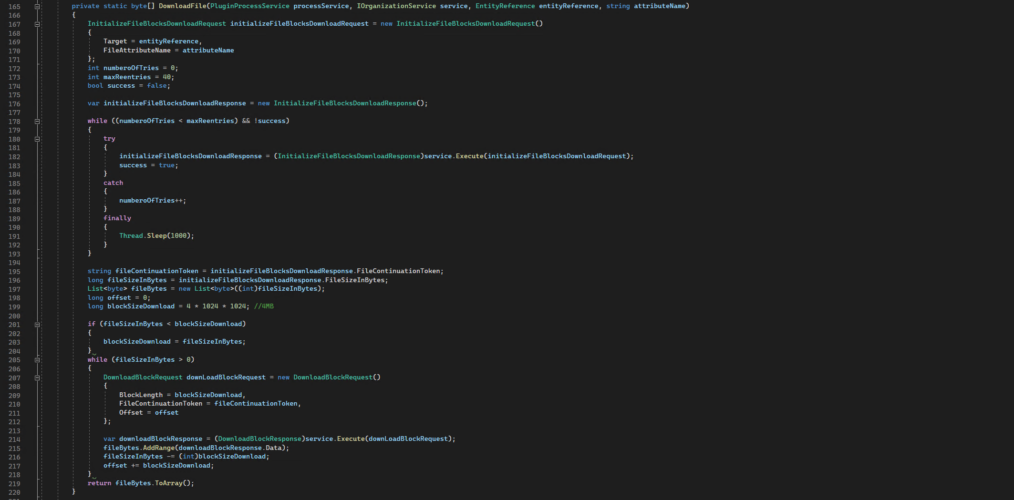Click the //4MB comment
Image resolution: width=1014 pixels, height=500 pixels.
[x=264, y=306]
